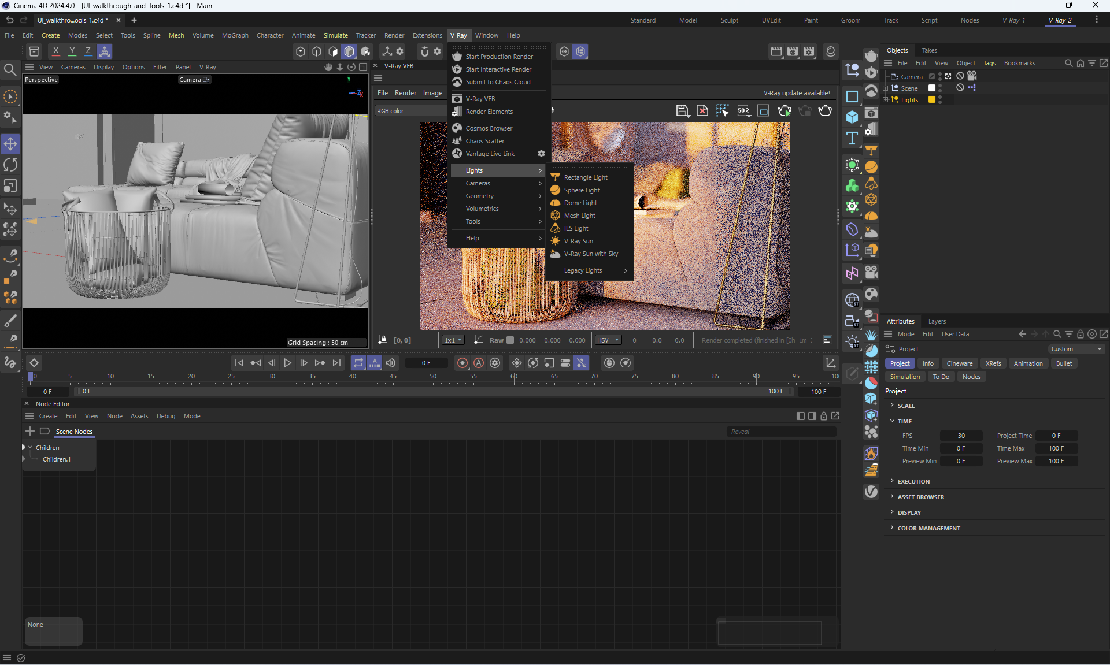Toggle the X axis lock
The width and height of the screenshot is (1110, 665).
(x=55, y=51)
